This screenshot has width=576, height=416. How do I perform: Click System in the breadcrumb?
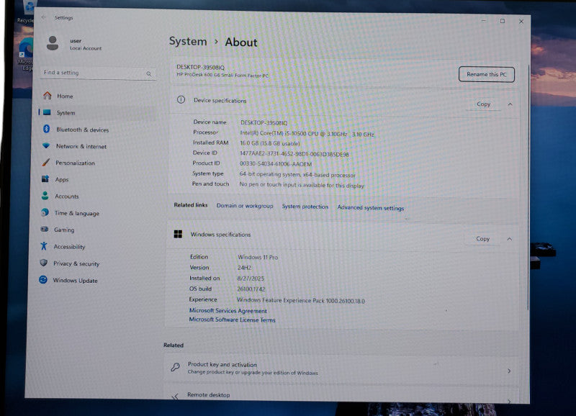pyautogui.click(x=188, y=41)
